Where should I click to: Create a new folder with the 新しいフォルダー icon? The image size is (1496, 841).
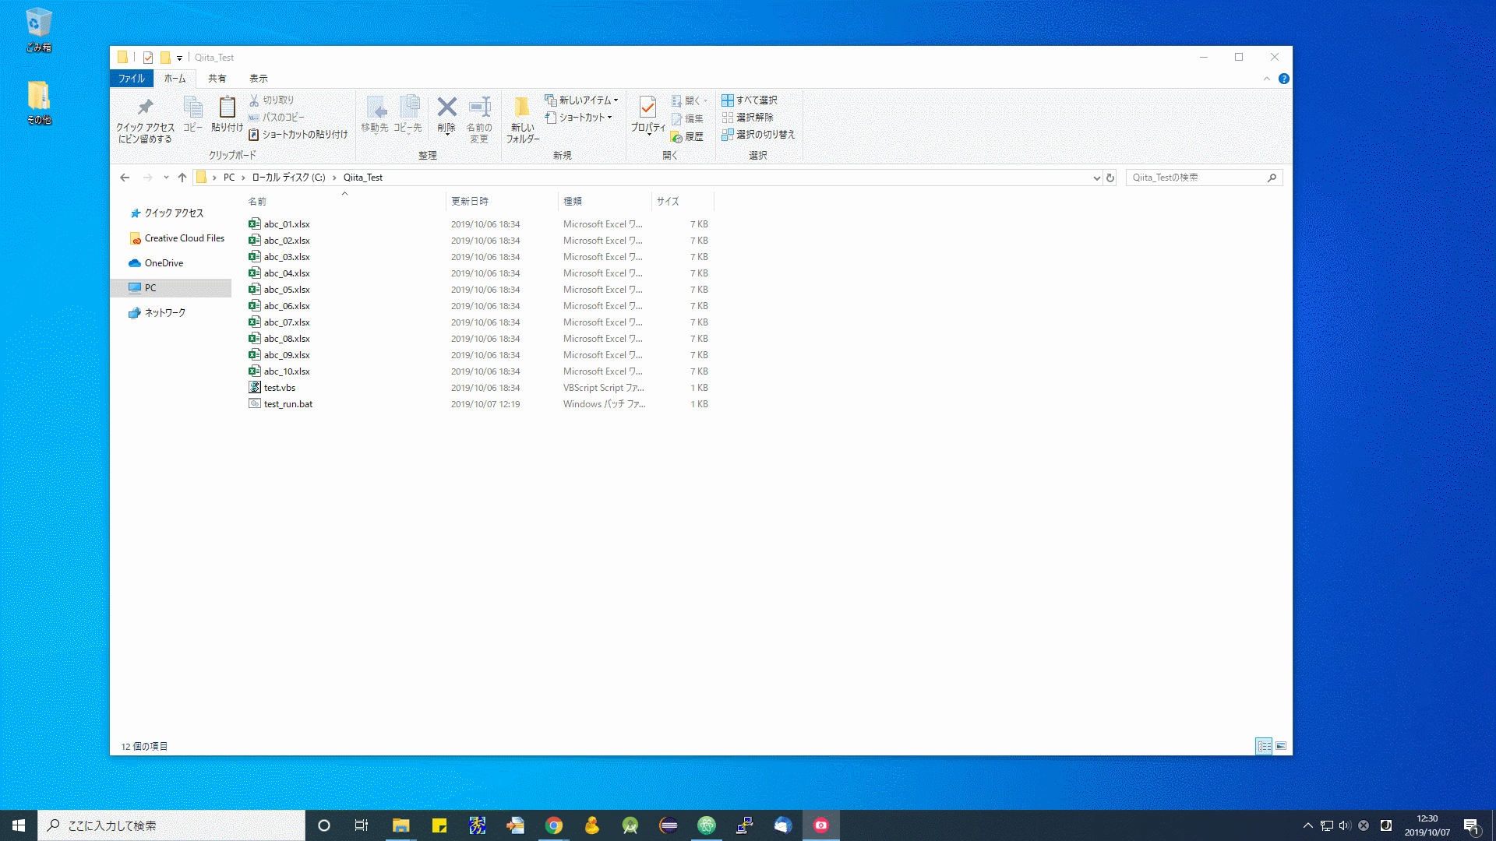point(522,117)
